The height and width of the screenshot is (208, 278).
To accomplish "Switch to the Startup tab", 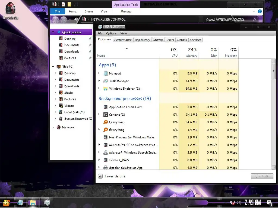I will point(158,40).
